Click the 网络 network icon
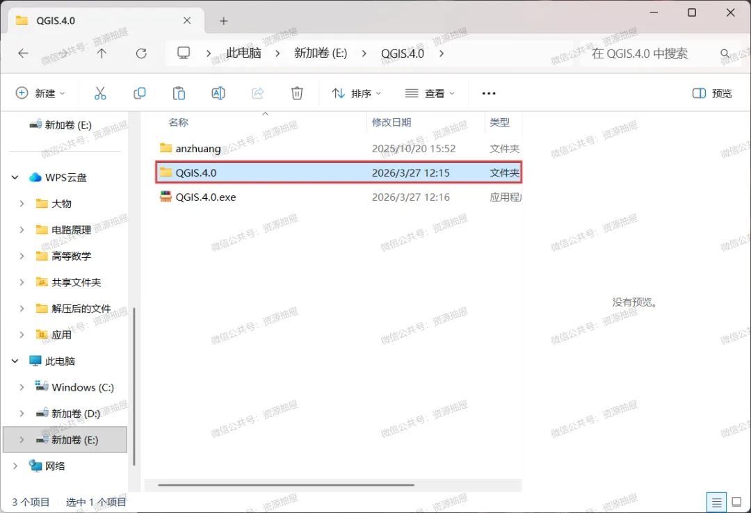This screenshot has height=513, width=751. click(35, 465)
